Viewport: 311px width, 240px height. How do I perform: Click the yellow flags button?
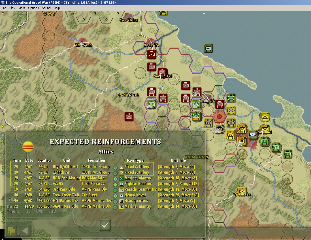pyautogui.click(x=12, y=231)
